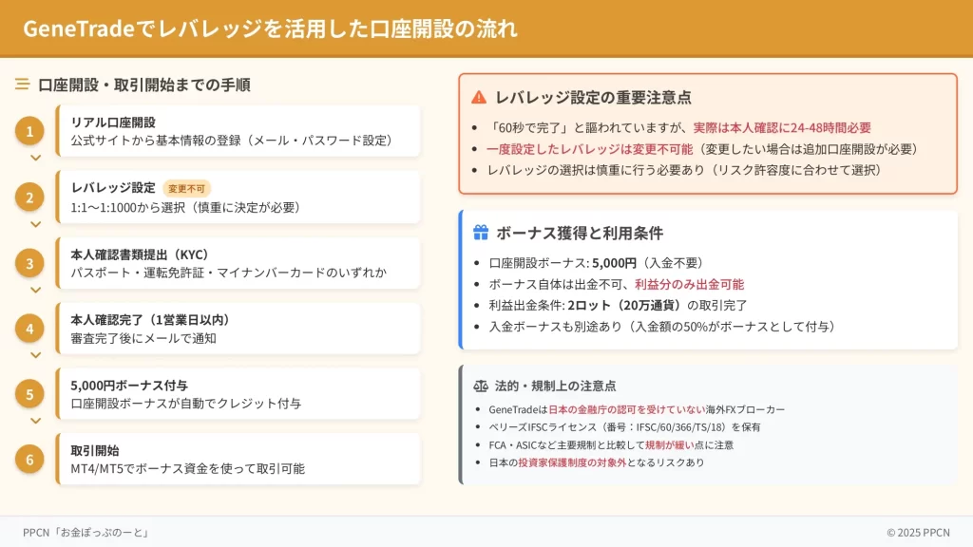The width and height of the screenshot is (973, 547).
Task: Click red text 投資家保護制度の対象外
Action: (x=572, y=462)
